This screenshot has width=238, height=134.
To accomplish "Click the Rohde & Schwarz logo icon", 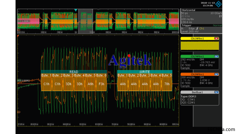I will pyautogui.click(x=219, y=4).
